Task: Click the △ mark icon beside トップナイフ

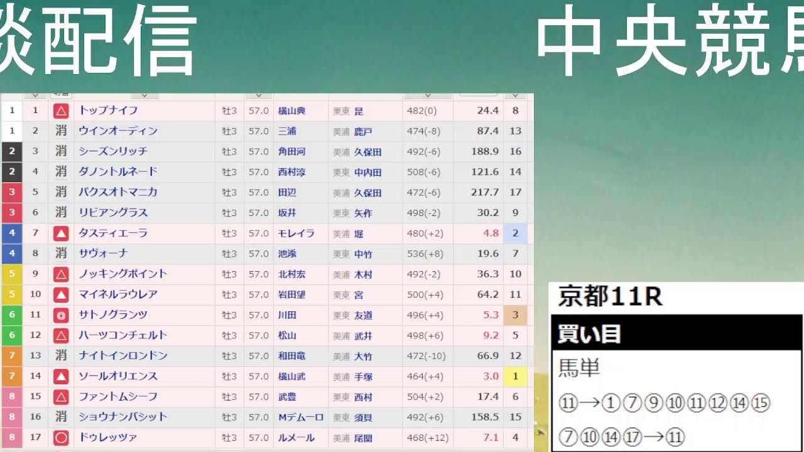Action: coord(60,110)
